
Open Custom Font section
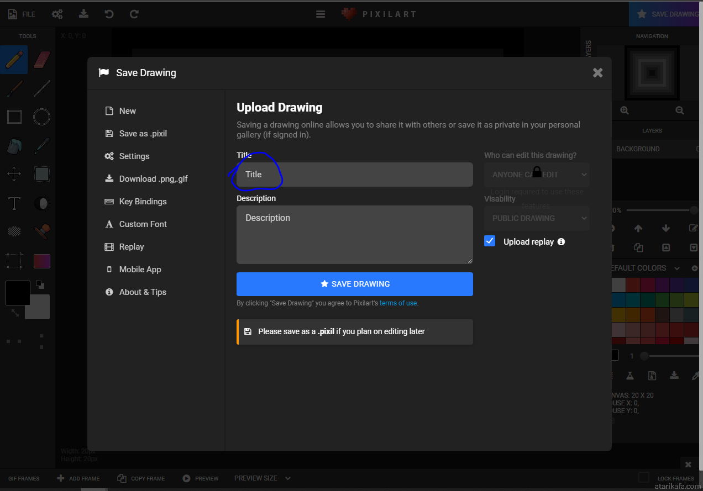tap(136, 224)
